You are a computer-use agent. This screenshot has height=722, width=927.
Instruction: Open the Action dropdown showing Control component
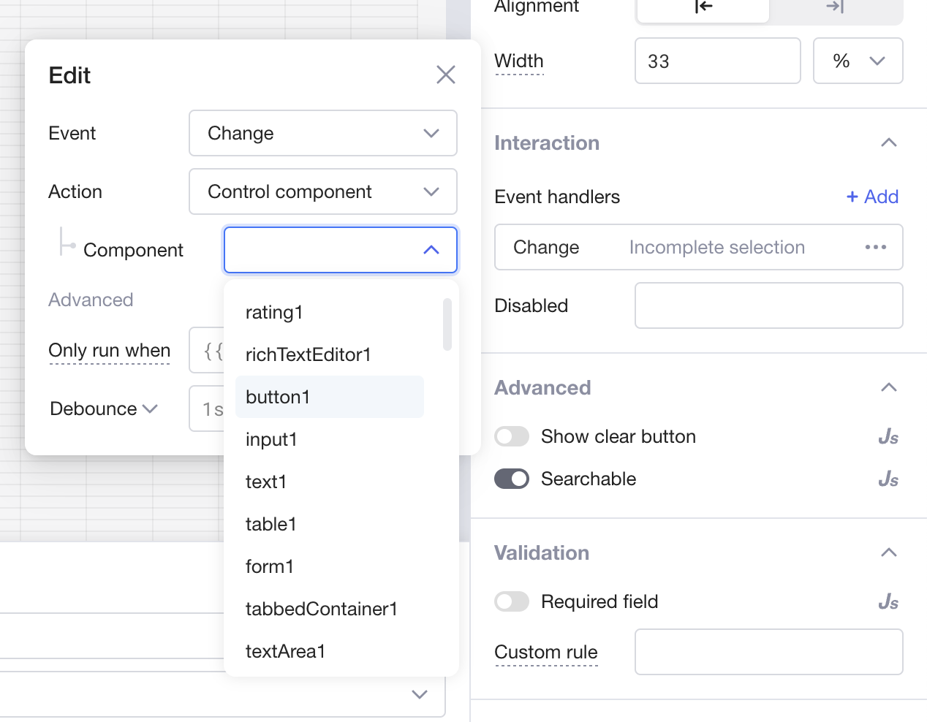tap(322, 191)
